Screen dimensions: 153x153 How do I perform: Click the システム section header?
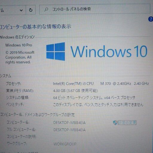5,76
